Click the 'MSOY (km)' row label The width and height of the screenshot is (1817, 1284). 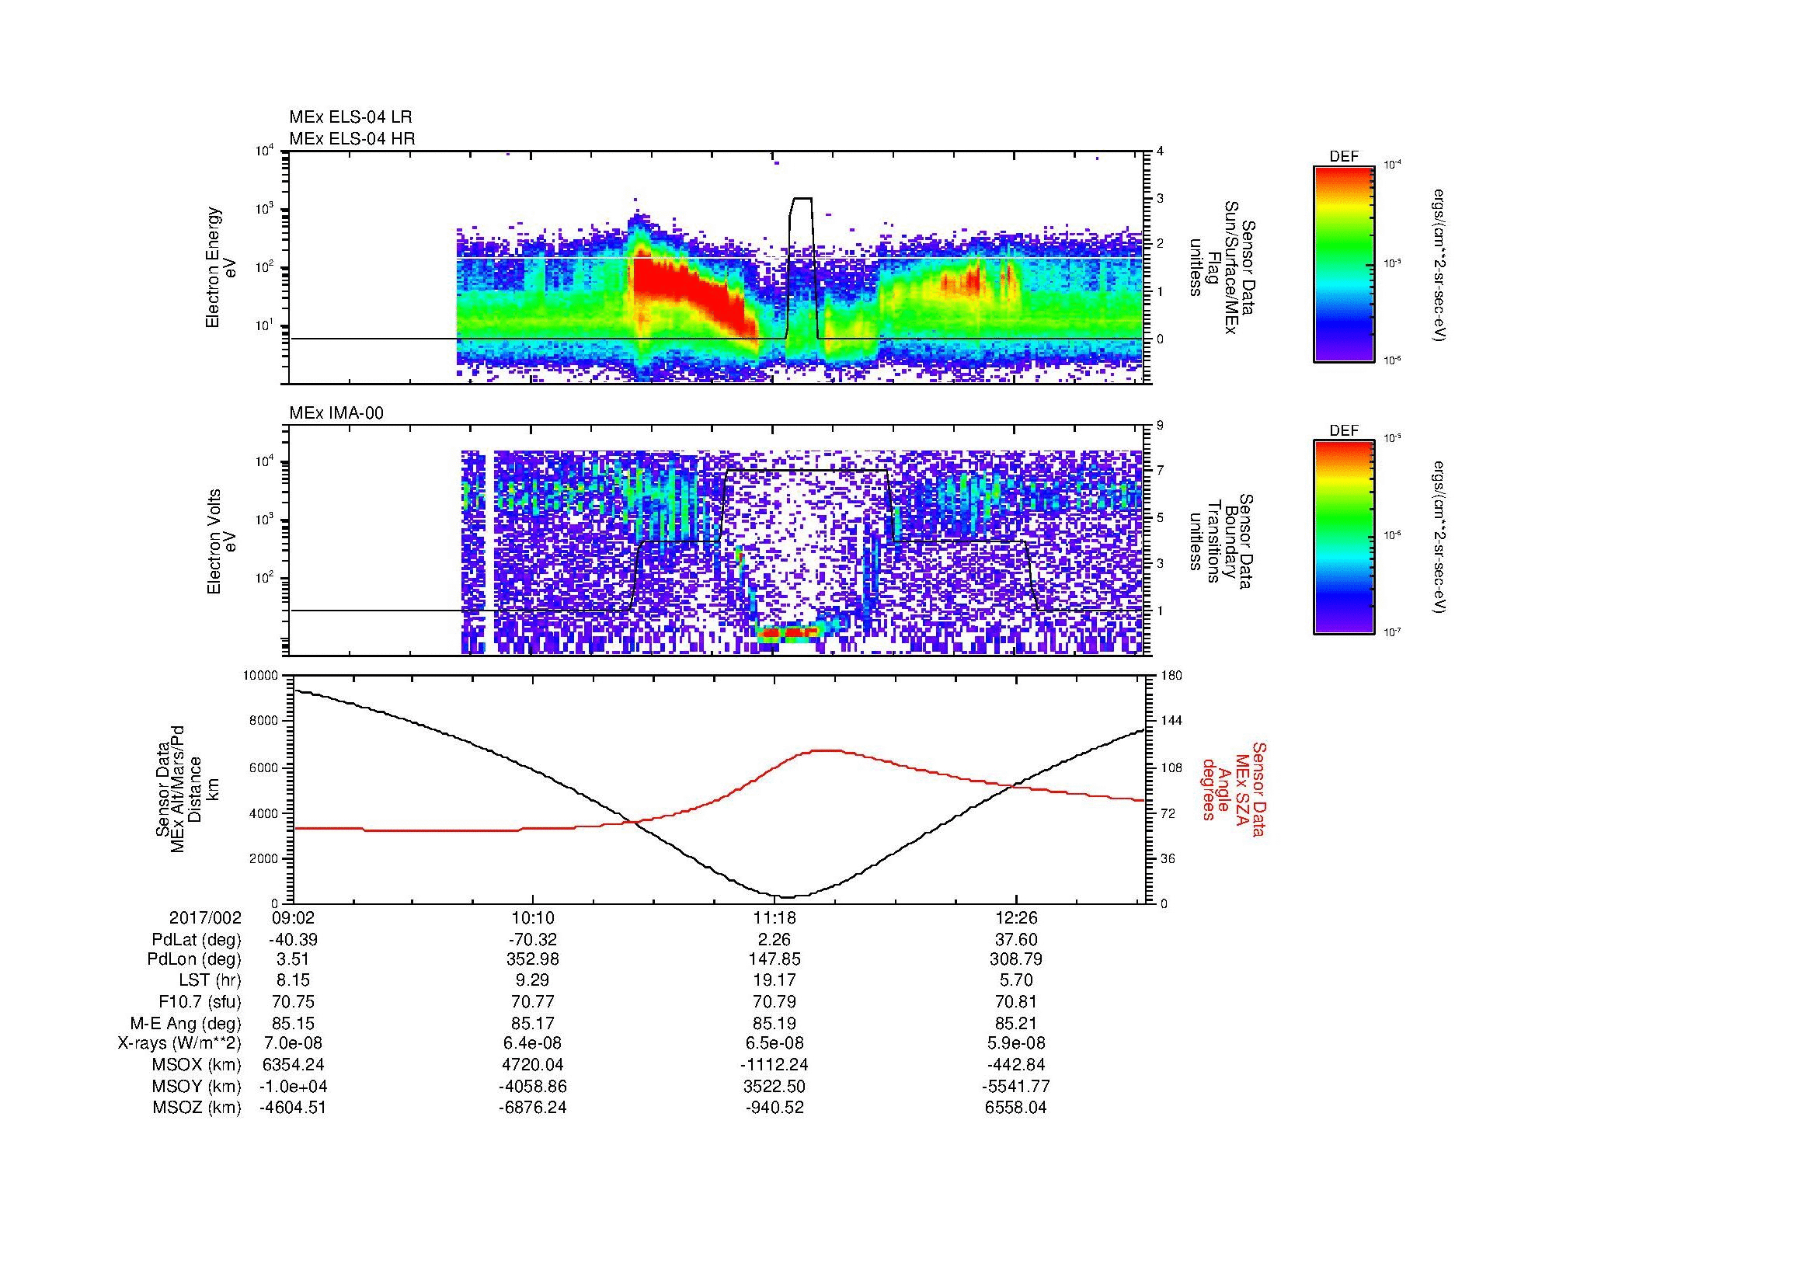click(197, 1086)
